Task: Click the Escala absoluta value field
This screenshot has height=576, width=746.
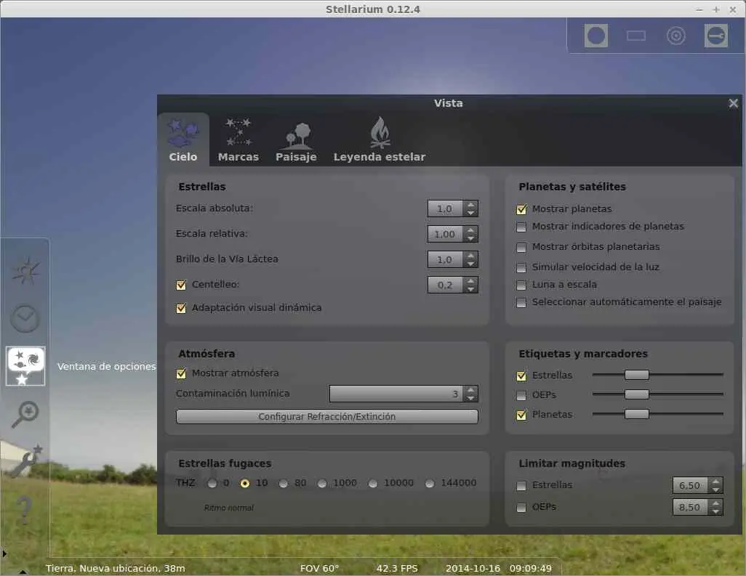Action: tap(446, 208)
